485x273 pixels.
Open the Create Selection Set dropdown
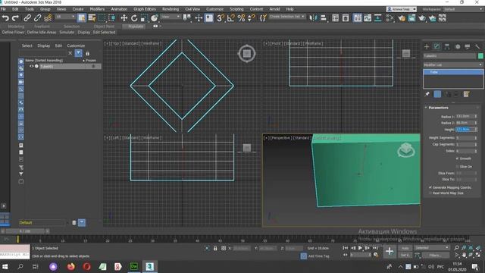pos(286,17)
